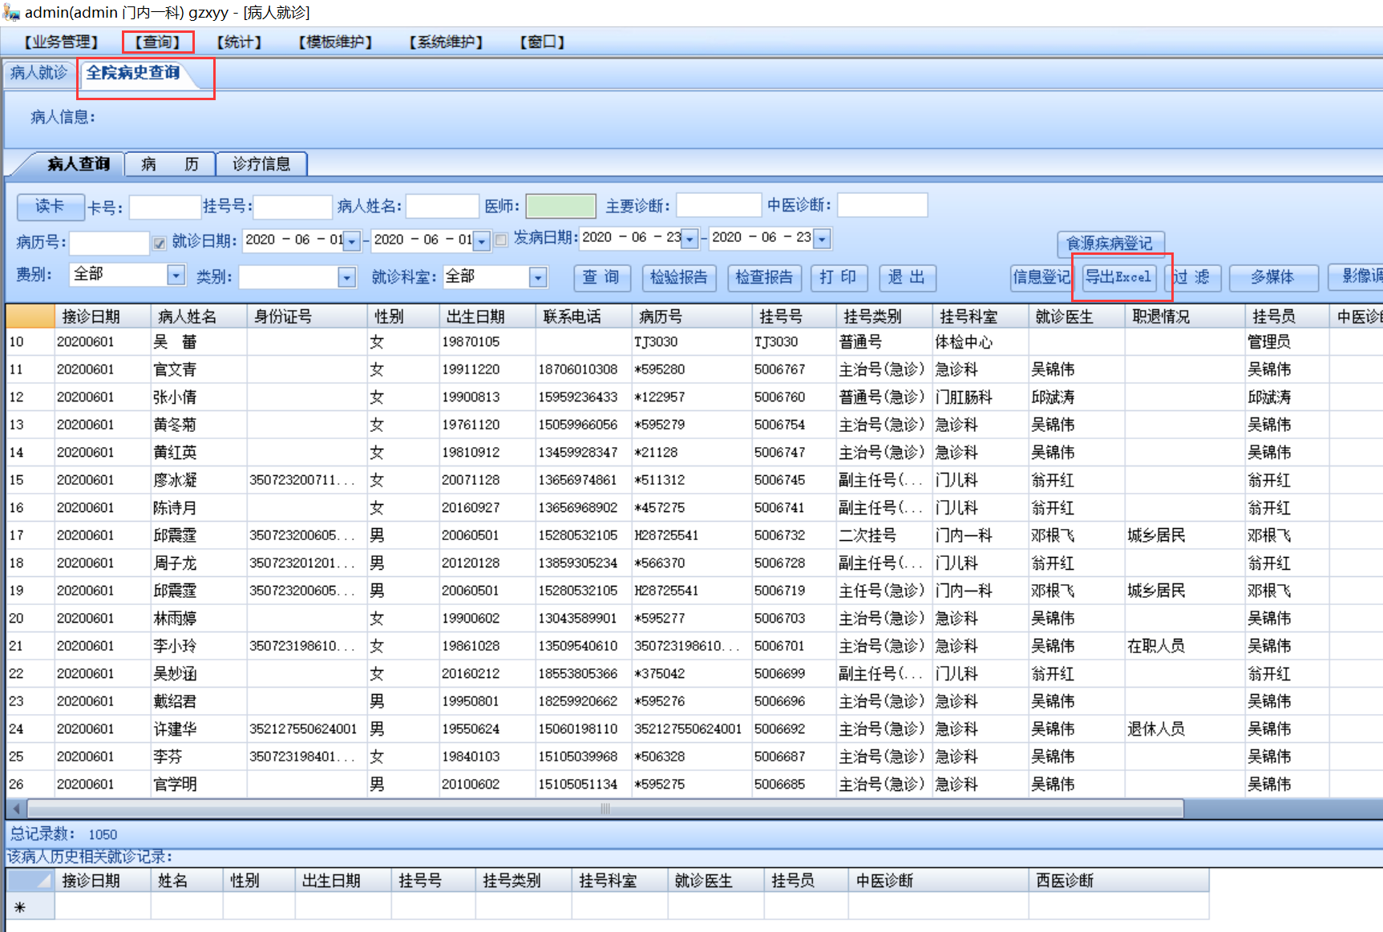Switch to the 诊疗信息 tab
The height and width of the screenshot is (932, 1383).
261,164
